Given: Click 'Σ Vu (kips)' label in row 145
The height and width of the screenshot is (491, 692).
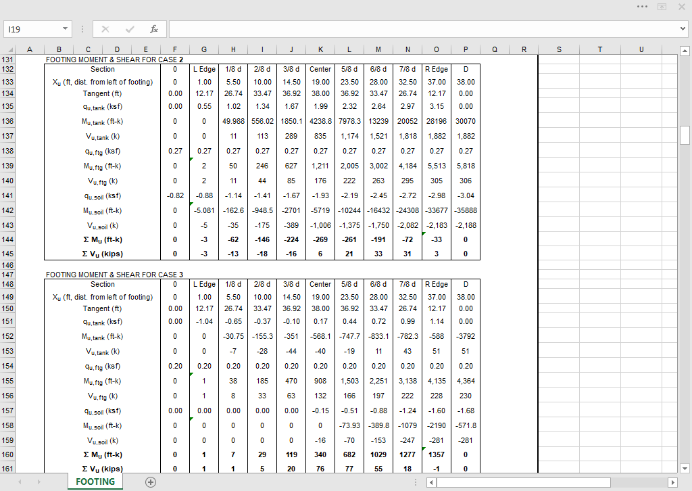Looking at the screenshot, I should point(103,254).
